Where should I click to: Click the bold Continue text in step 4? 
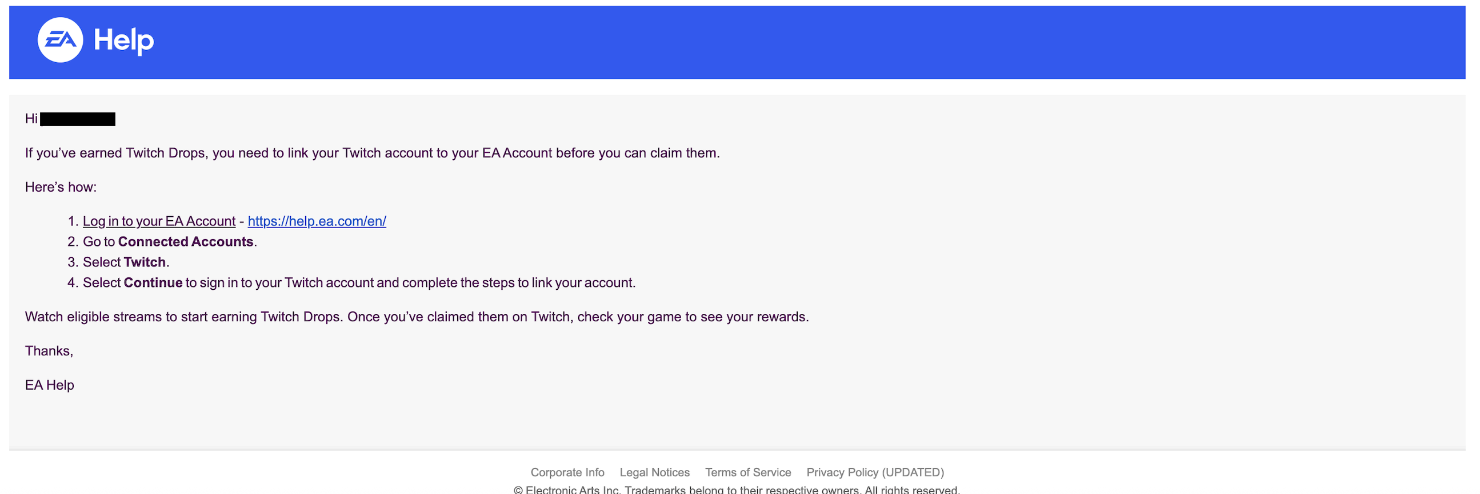(x=153, y=283)
